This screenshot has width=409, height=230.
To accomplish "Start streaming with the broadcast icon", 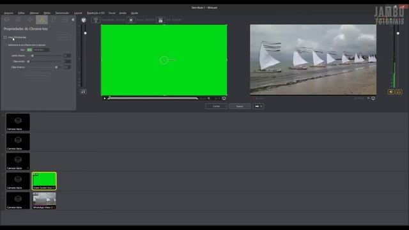I will click(96, 20).
